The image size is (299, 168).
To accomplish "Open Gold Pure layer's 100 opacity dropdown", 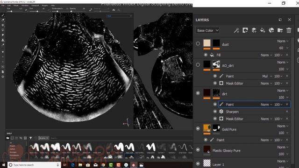I will (284, 133).
